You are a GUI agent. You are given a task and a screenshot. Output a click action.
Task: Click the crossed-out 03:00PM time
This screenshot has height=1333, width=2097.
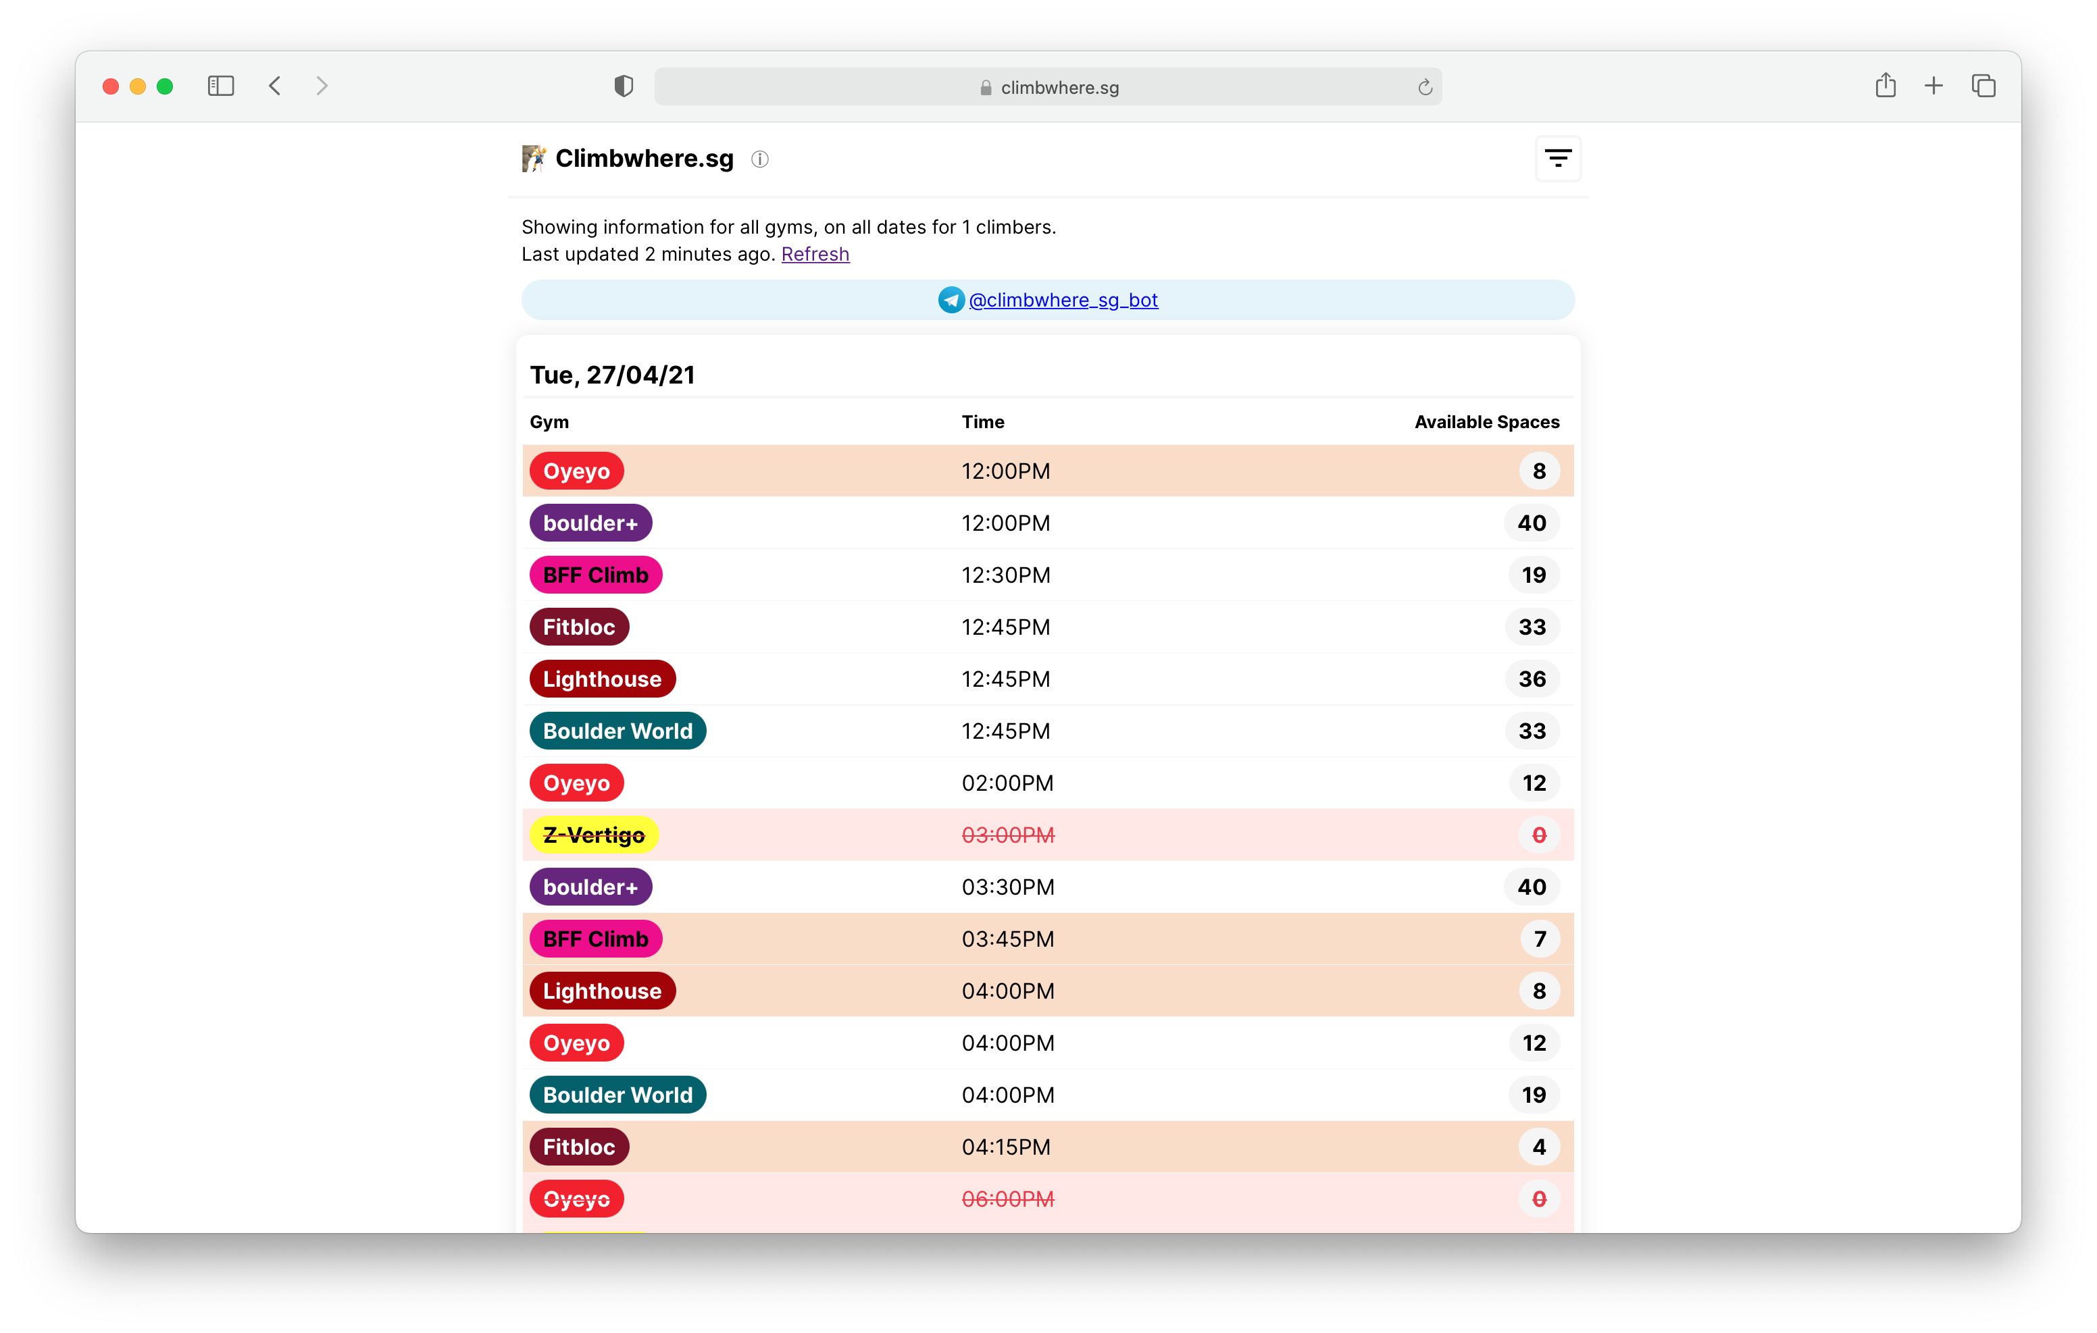click(x=1007, y=836)
